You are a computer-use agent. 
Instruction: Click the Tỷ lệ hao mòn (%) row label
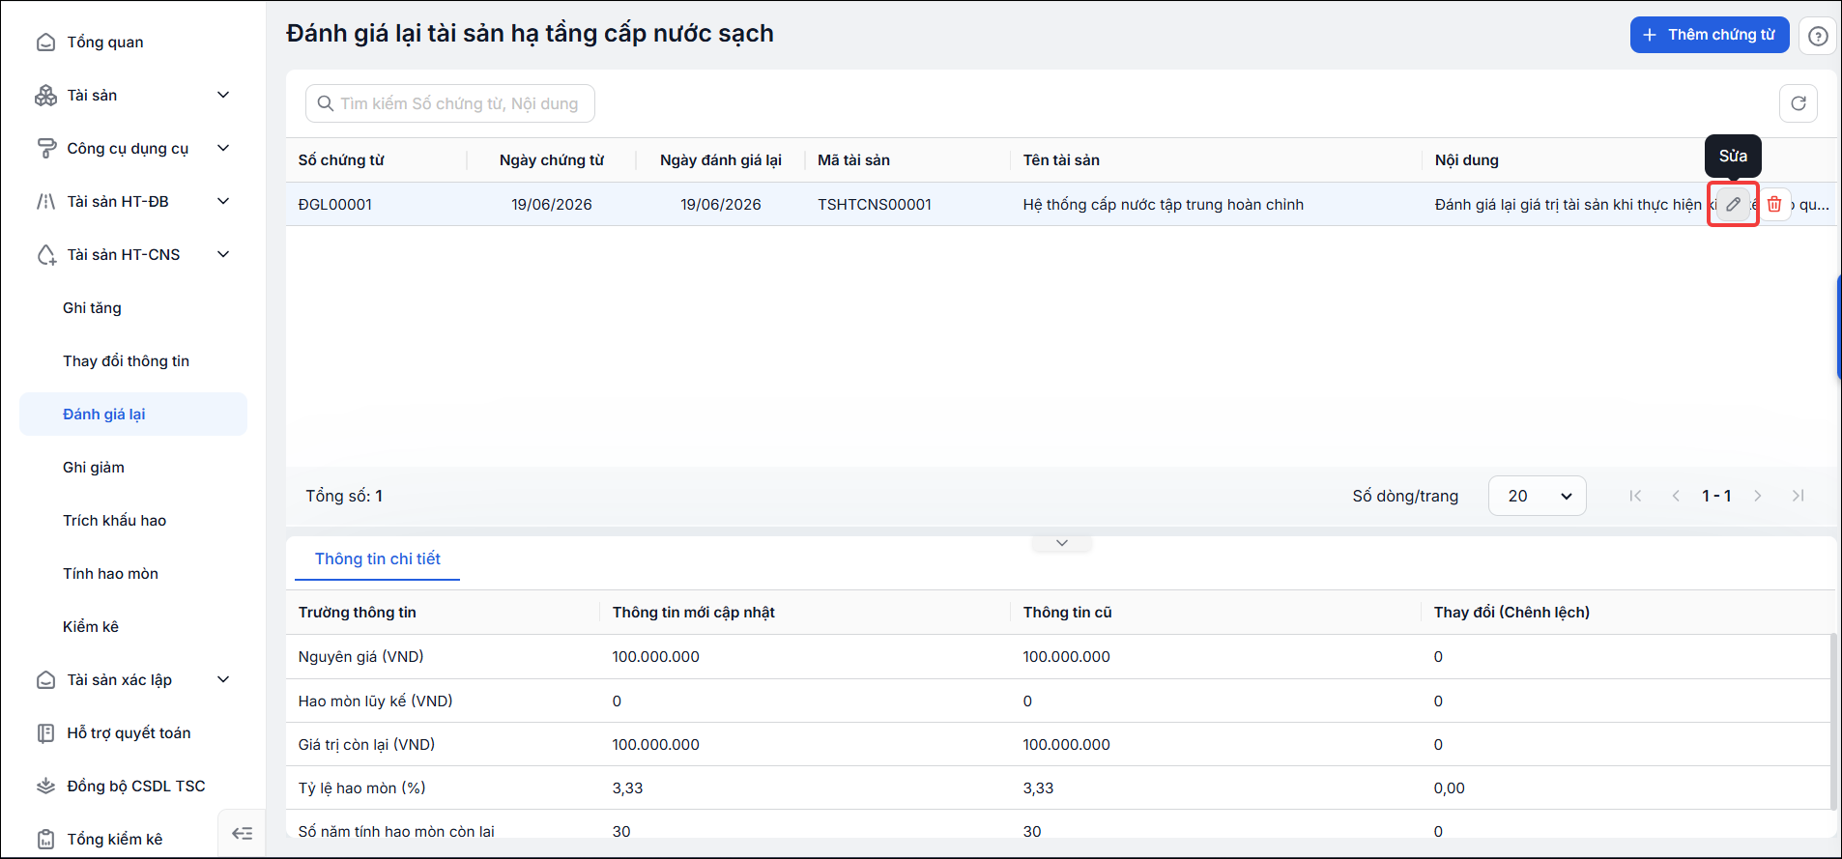362,788
